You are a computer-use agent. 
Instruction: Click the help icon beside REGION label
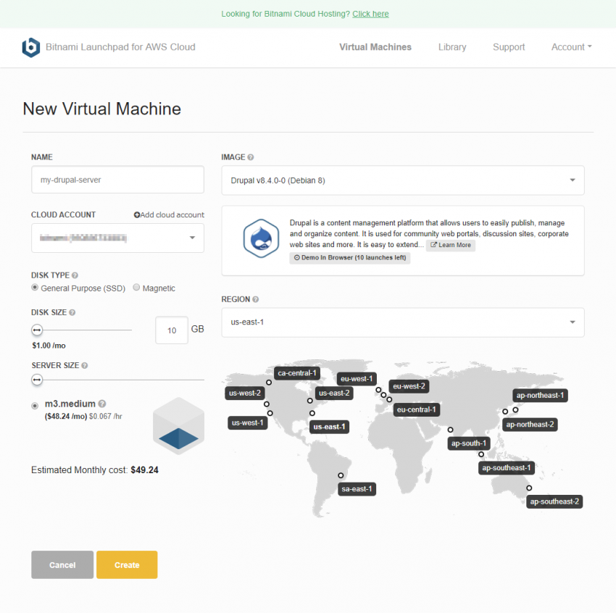tap(256, 299)
